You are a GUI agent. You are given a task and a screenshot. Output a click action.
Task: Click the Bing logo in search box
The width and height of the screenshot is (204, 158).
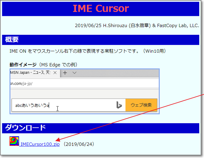(x=119, y=105)
